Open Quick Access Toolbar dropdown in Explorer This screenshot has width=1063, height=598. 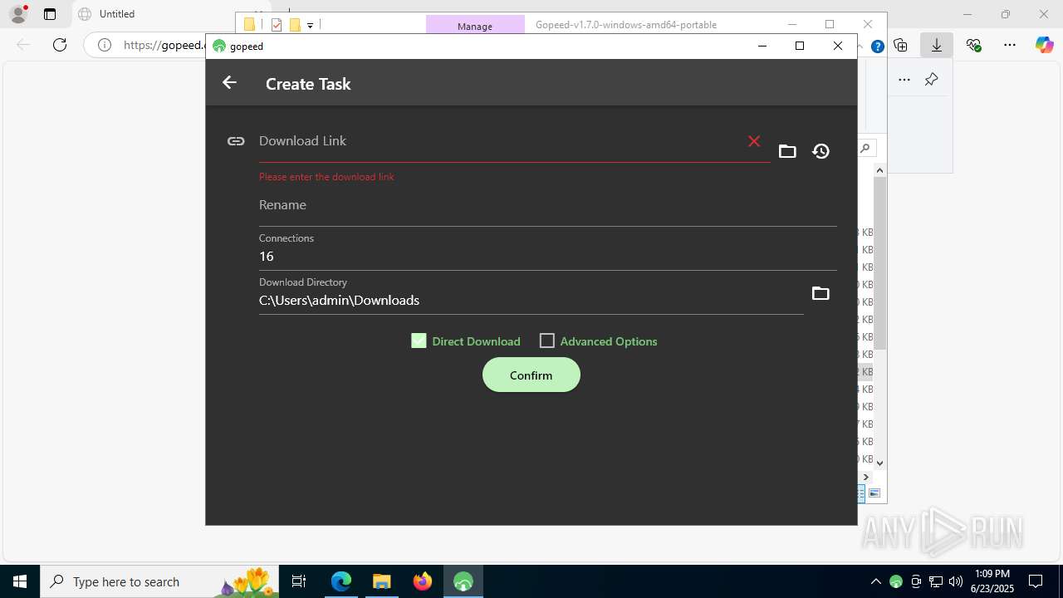coord(310,25)
